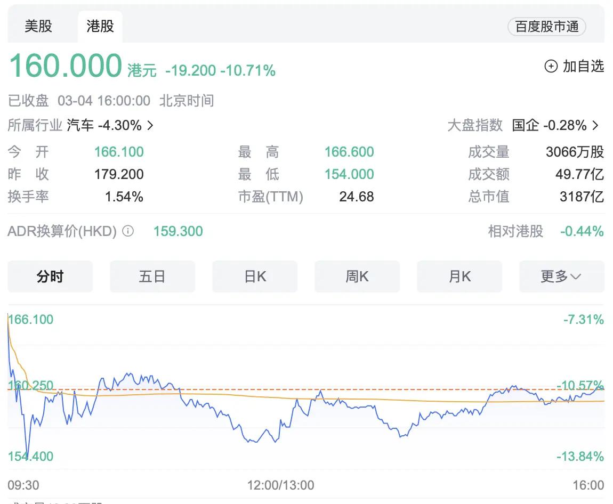This screenshot has height=504, width=613.
Task: Click the 12:00/13:00 midpoint on the chart axis
Action: click(x=280, y=485)
